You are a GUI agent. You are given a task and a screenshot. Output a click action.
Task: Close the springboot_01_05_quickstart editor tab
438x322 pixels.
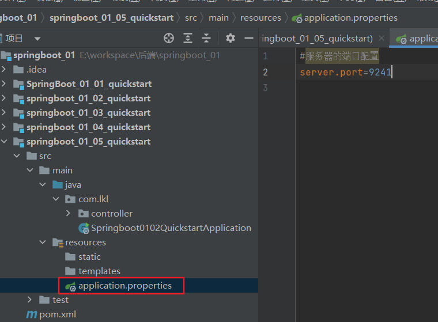(x=382, y=38)
